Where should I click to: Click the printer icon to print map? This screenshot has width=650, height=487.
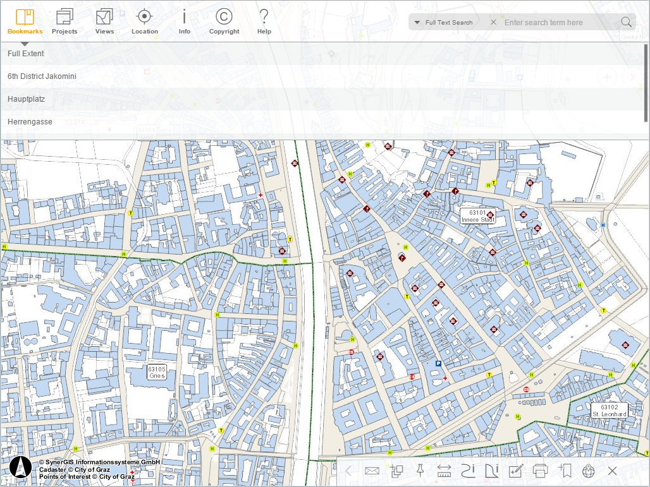coord(540,471)
